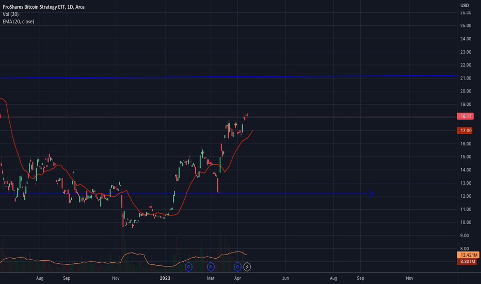This screenshot has height=284, width=481.
Task: Open the dividend marker between 2023 and Mar
Action: [188, 267]
